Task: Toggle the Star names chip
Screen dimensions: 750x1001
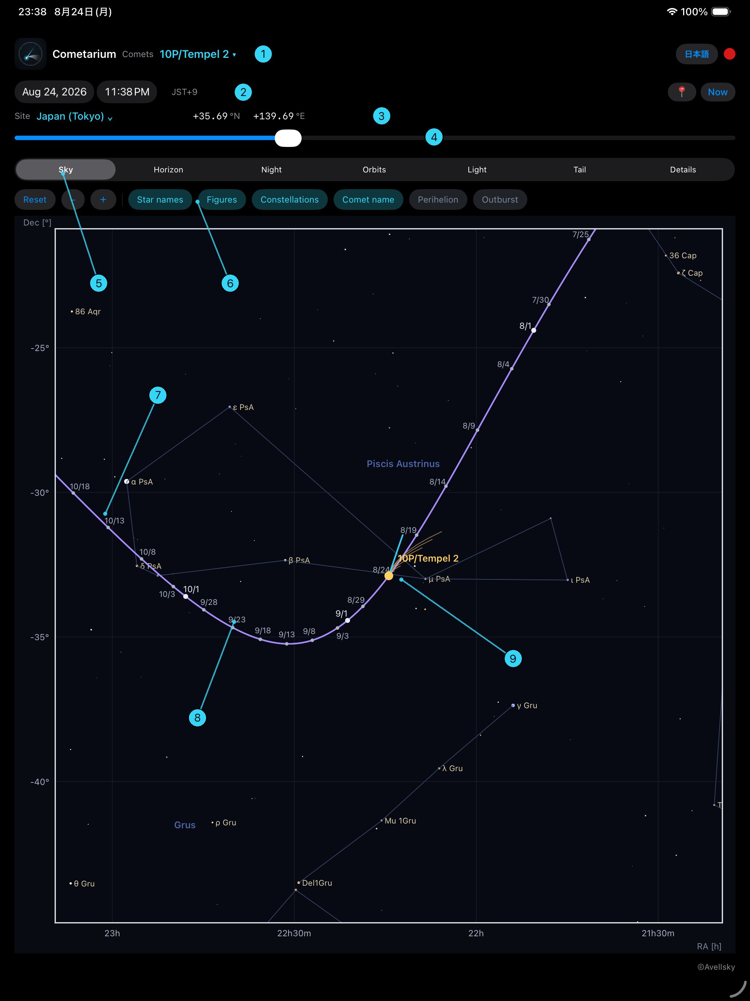Action: 160,200
